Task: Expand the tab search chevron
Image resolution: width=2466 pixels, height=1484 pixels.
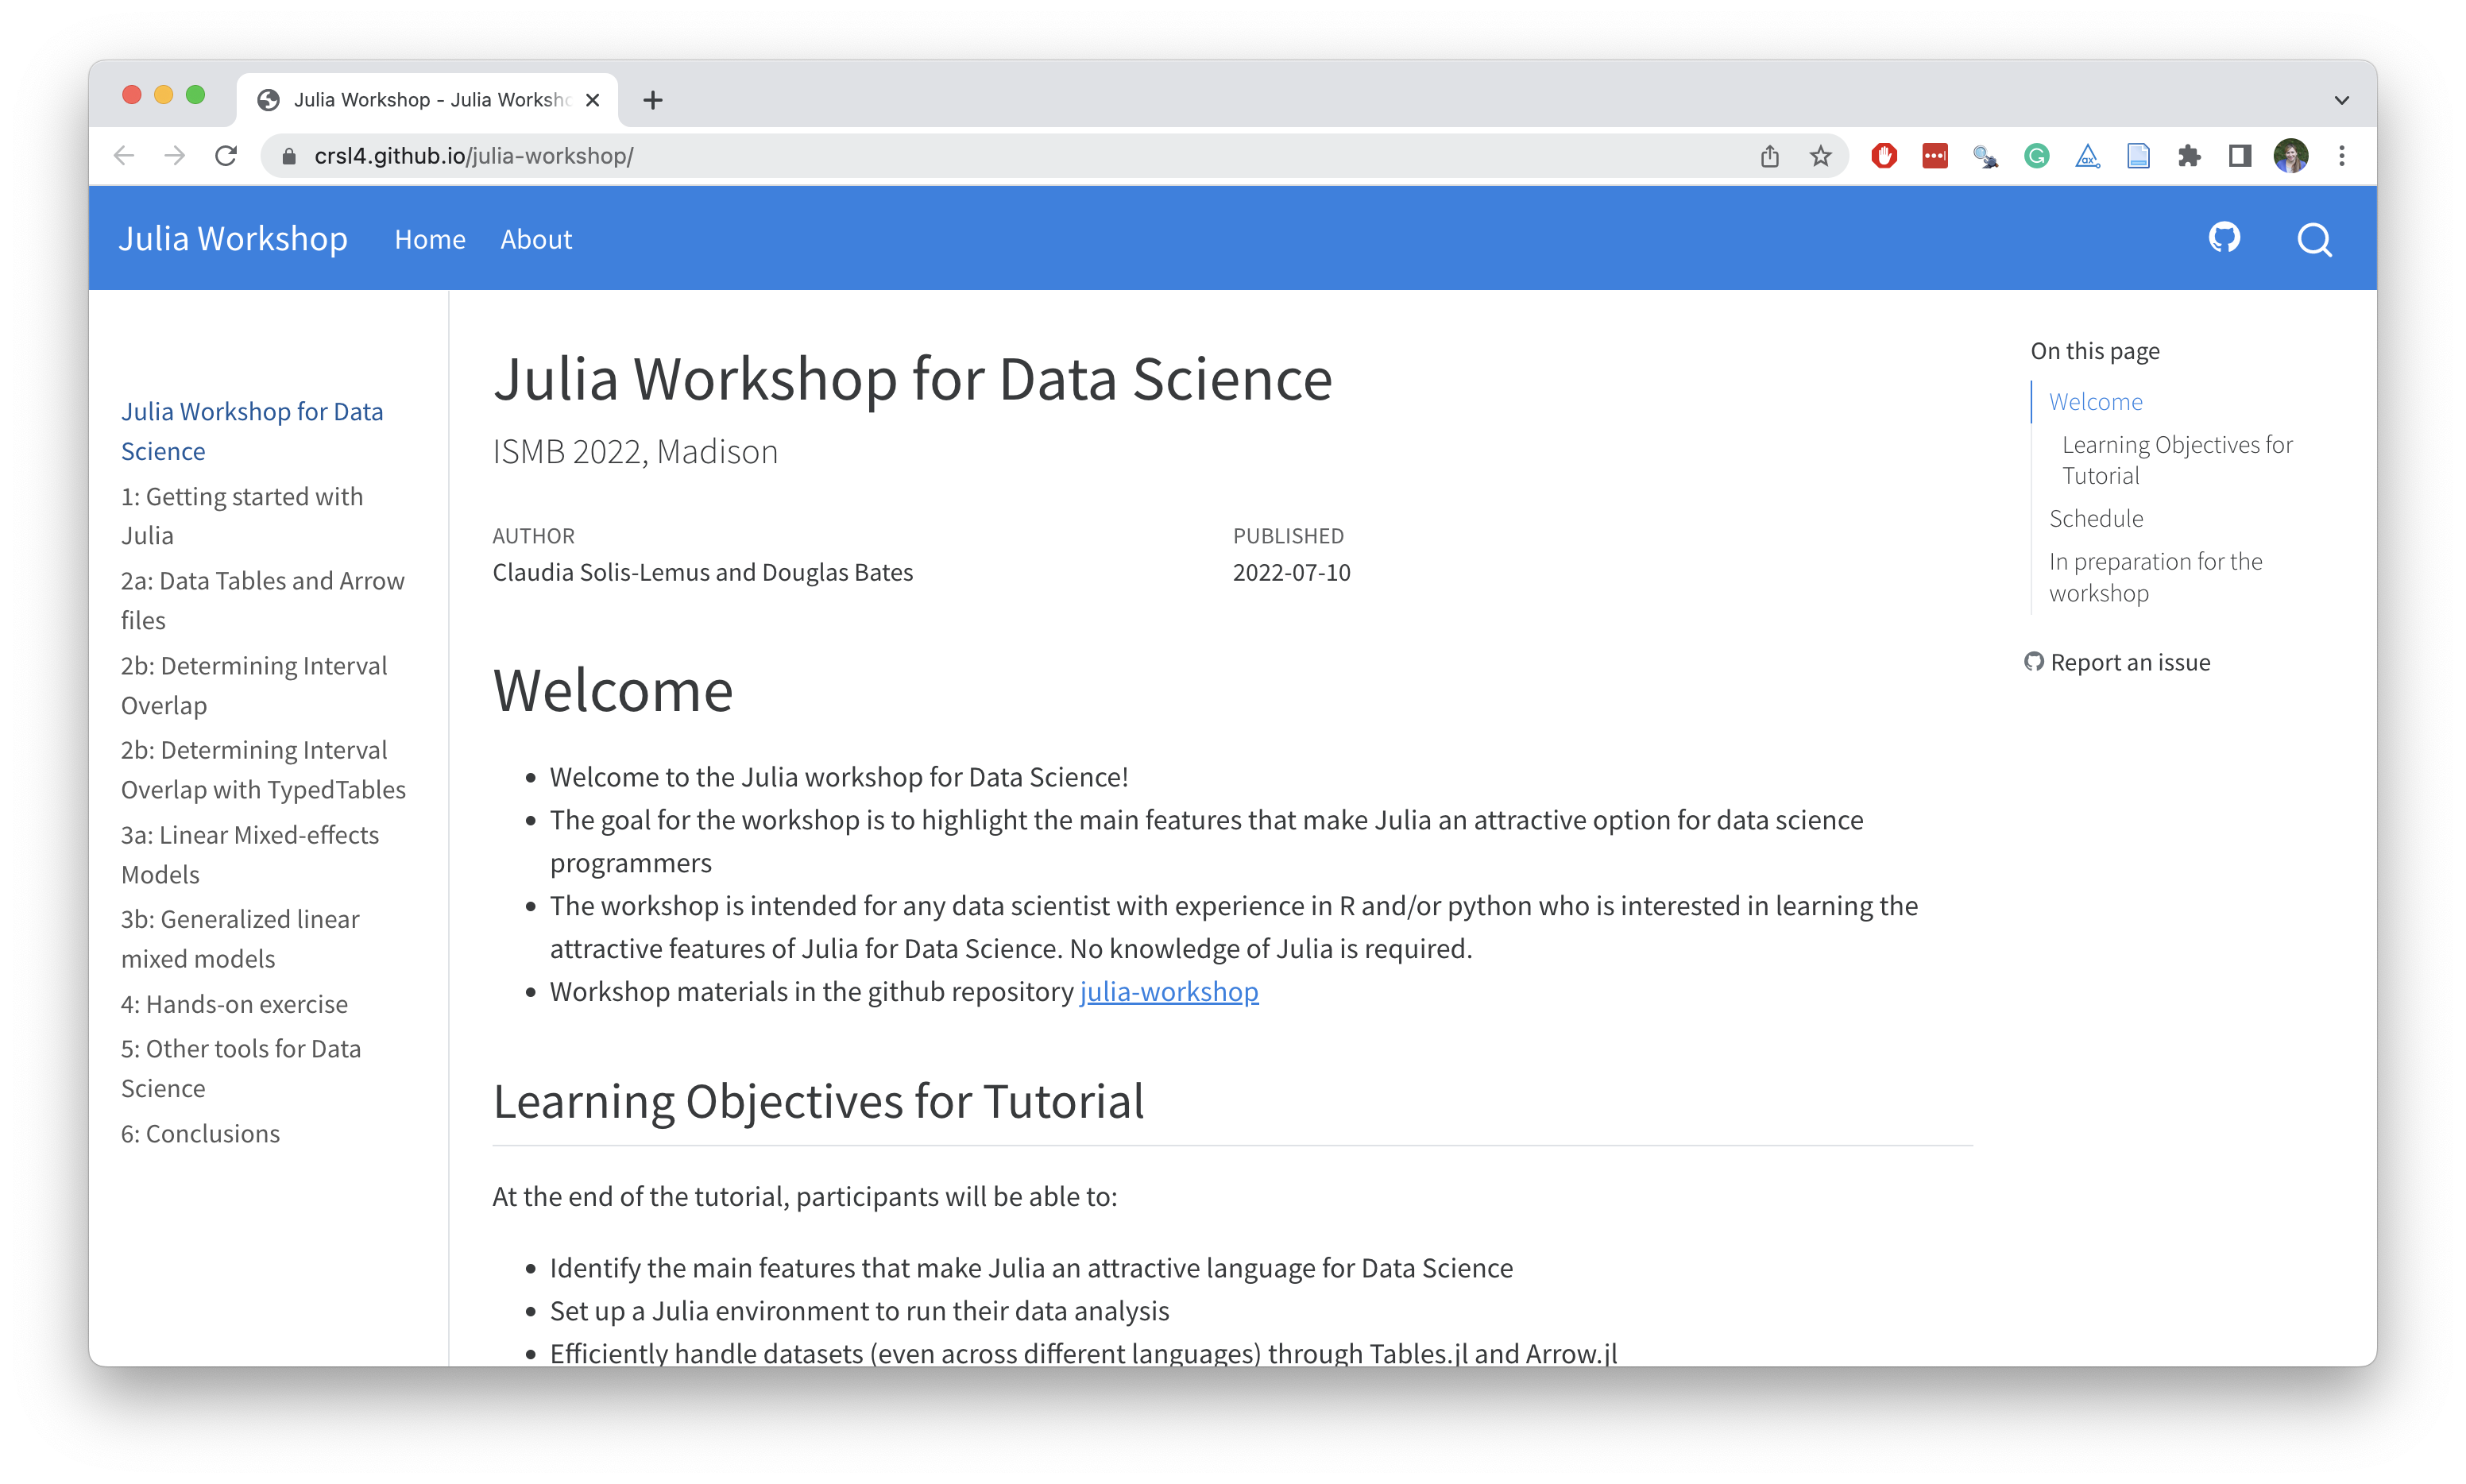Action: pos(2342,100)
